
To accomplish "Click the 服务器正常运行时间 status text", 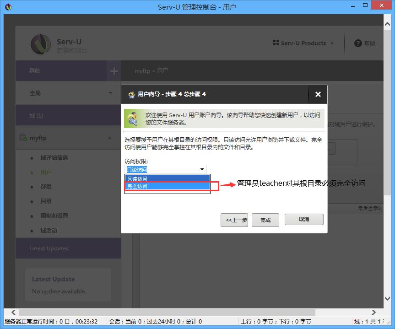I will pos(51,321).
